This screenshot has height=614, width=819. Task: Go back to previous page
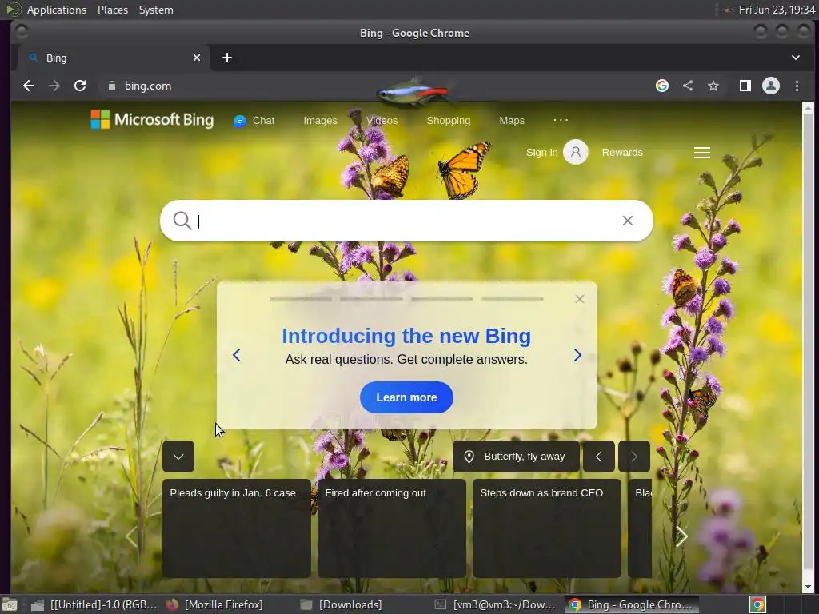click(x=29, y=86)
